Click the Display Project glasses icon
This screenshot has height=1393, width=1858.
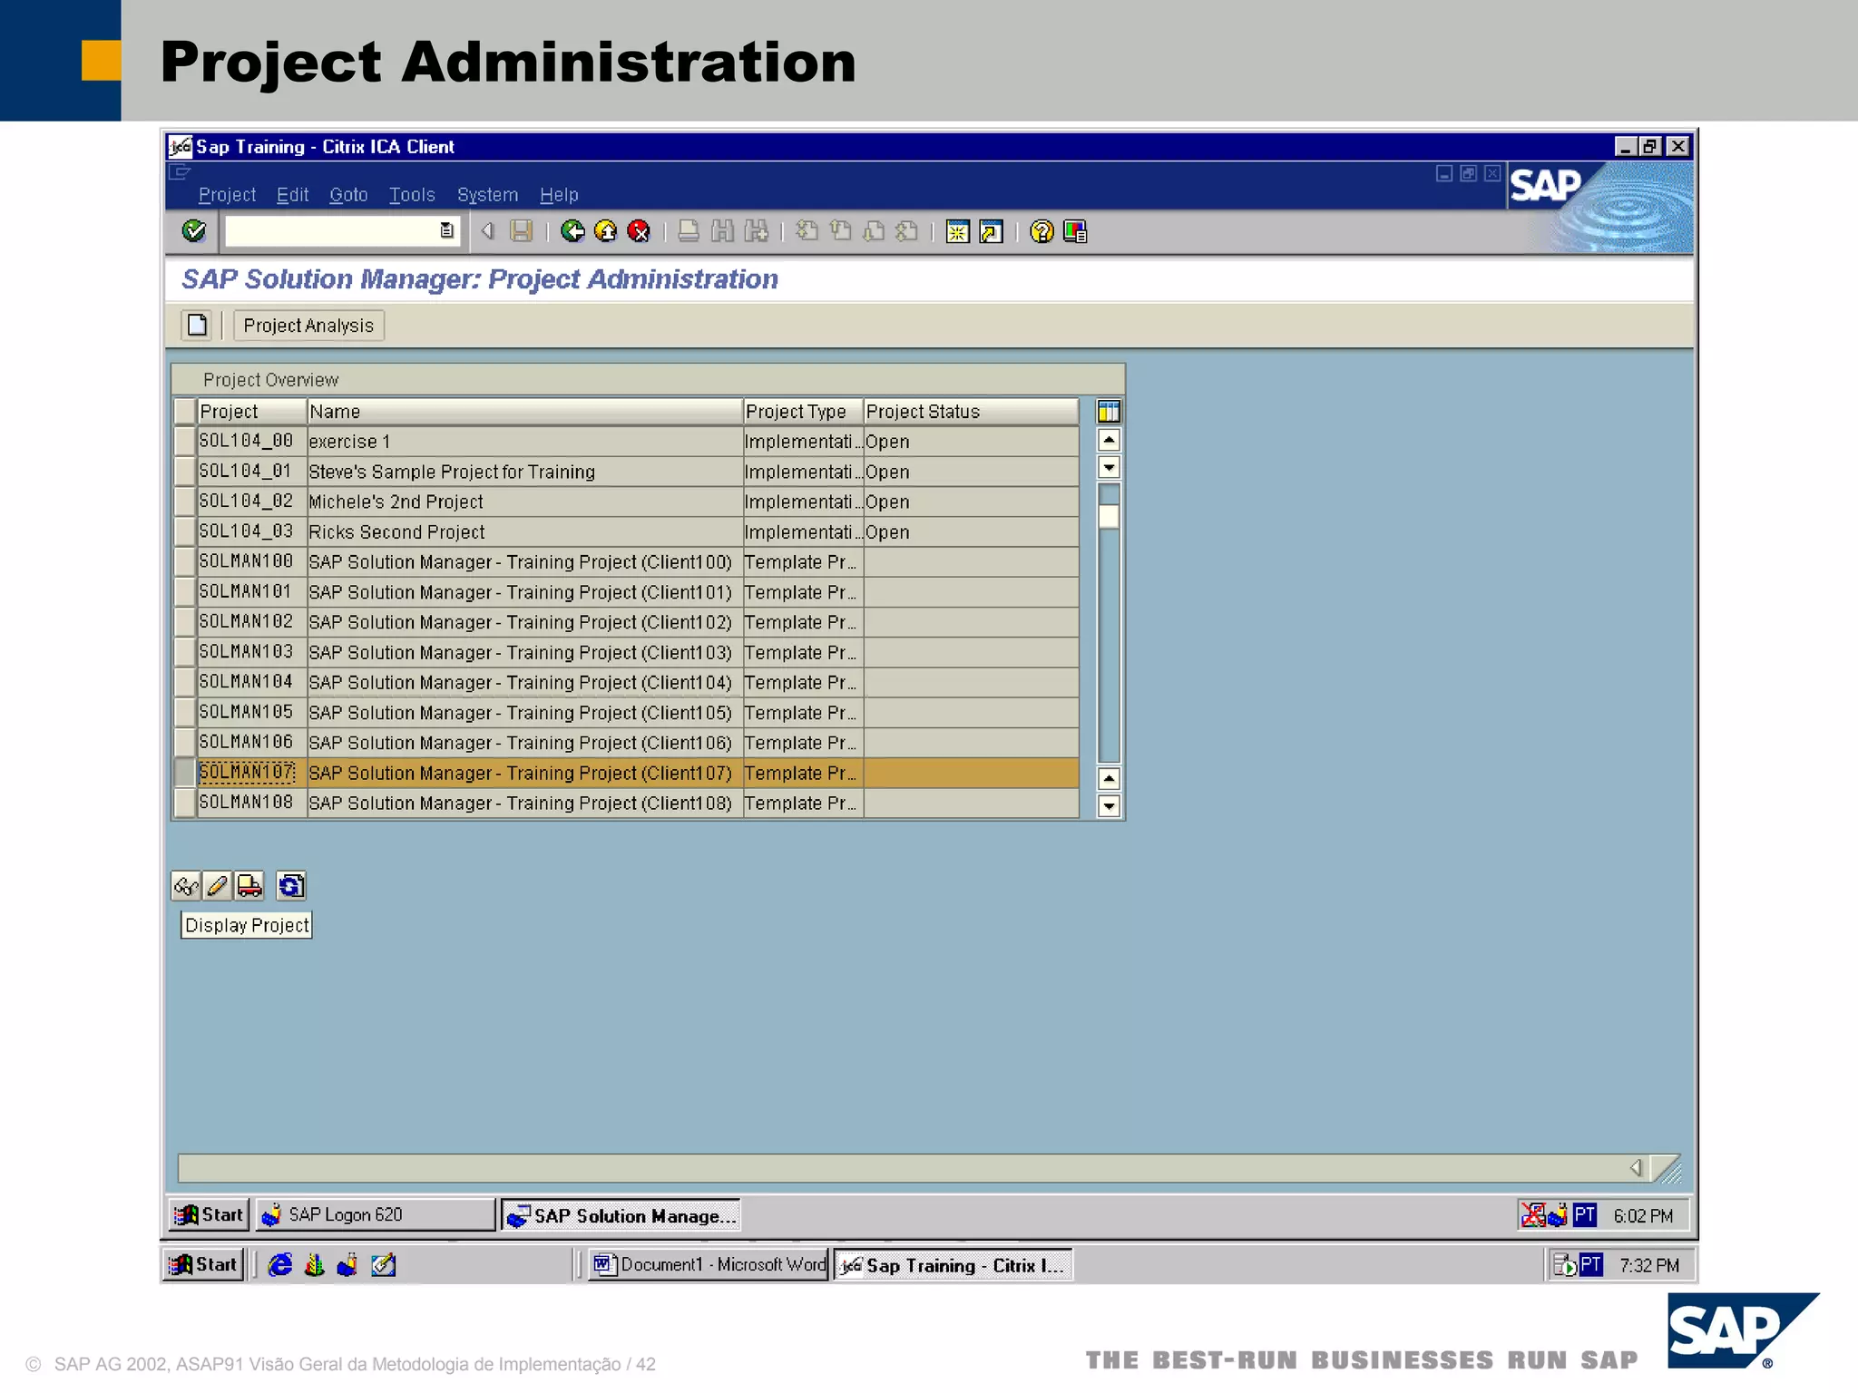[186, 885]
